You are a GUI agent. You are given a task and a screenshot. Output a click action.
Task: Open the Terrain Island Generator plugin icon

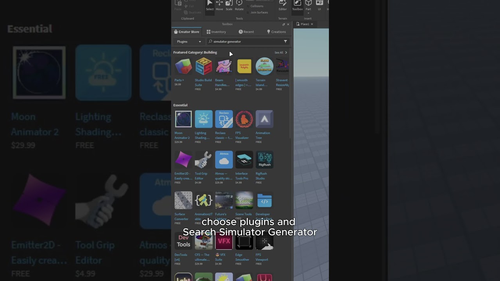[x=264, y=66]
